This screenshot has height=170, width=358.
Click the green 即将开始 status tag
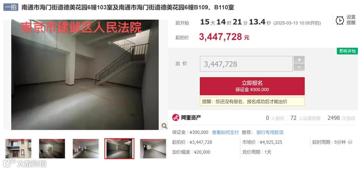(347, 51)
